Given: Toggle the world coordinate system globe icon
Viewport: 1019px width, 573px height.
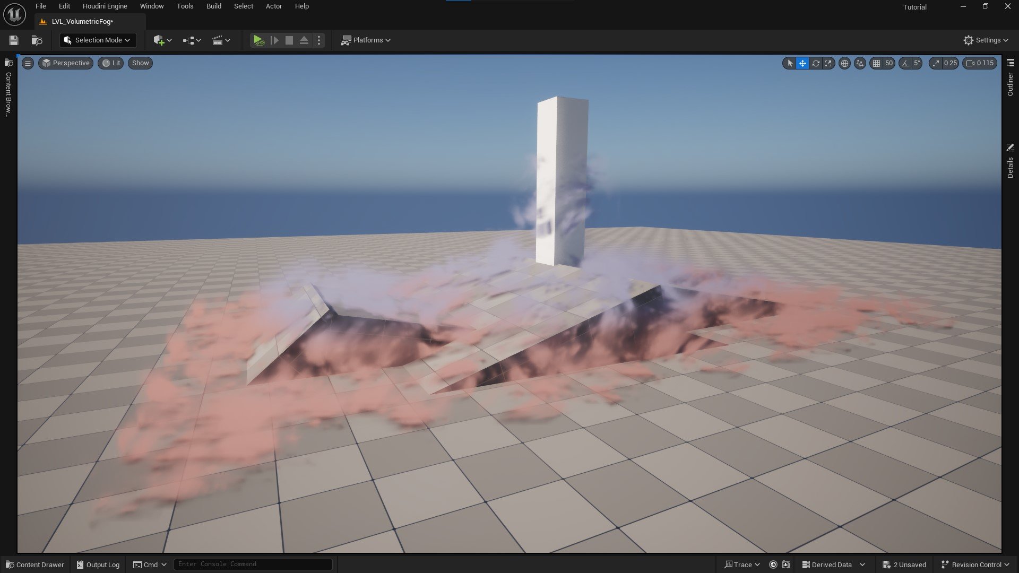Looking at the screenshot, I should tap(844, 63).
